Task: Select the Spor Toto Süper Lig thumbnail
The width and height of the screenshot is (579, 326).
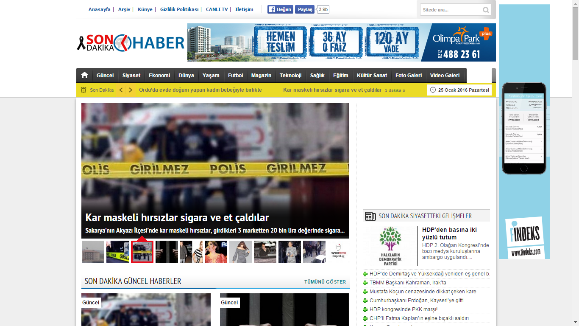Action: click(x=339, y=252)
